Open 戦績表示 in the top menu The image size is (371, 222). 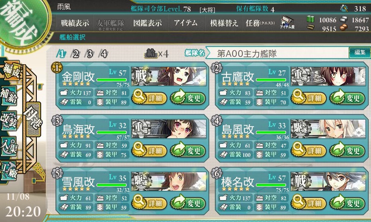(75, 23)
